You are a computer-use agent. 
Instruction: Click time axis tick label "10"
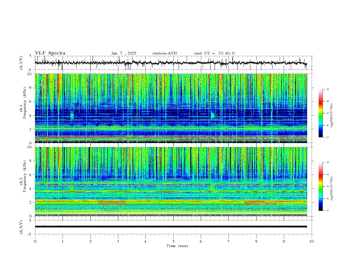click(312, 241)
